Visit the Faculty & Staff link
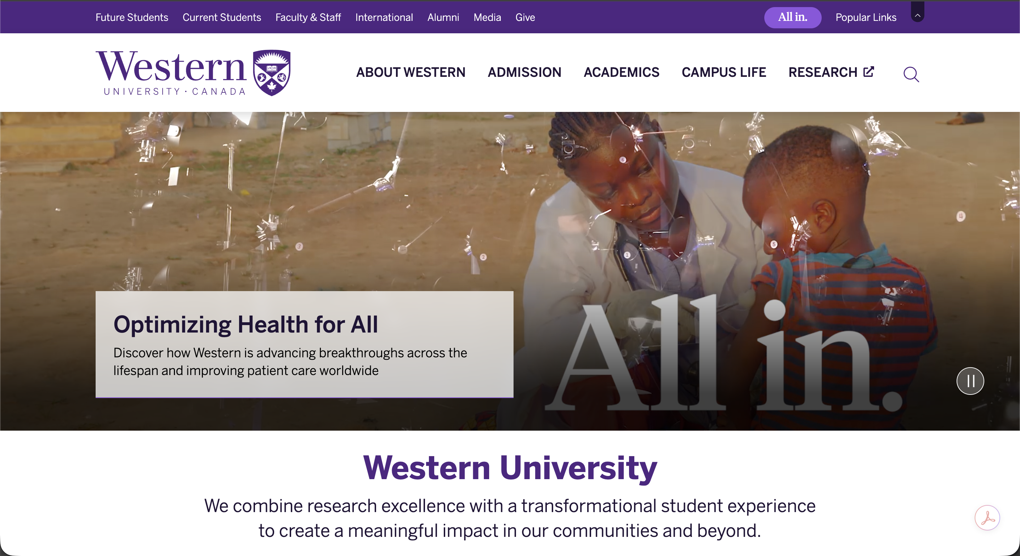The height and width of the screenshot is (556, 1020). pyautogui.click(x=308, y=17)
